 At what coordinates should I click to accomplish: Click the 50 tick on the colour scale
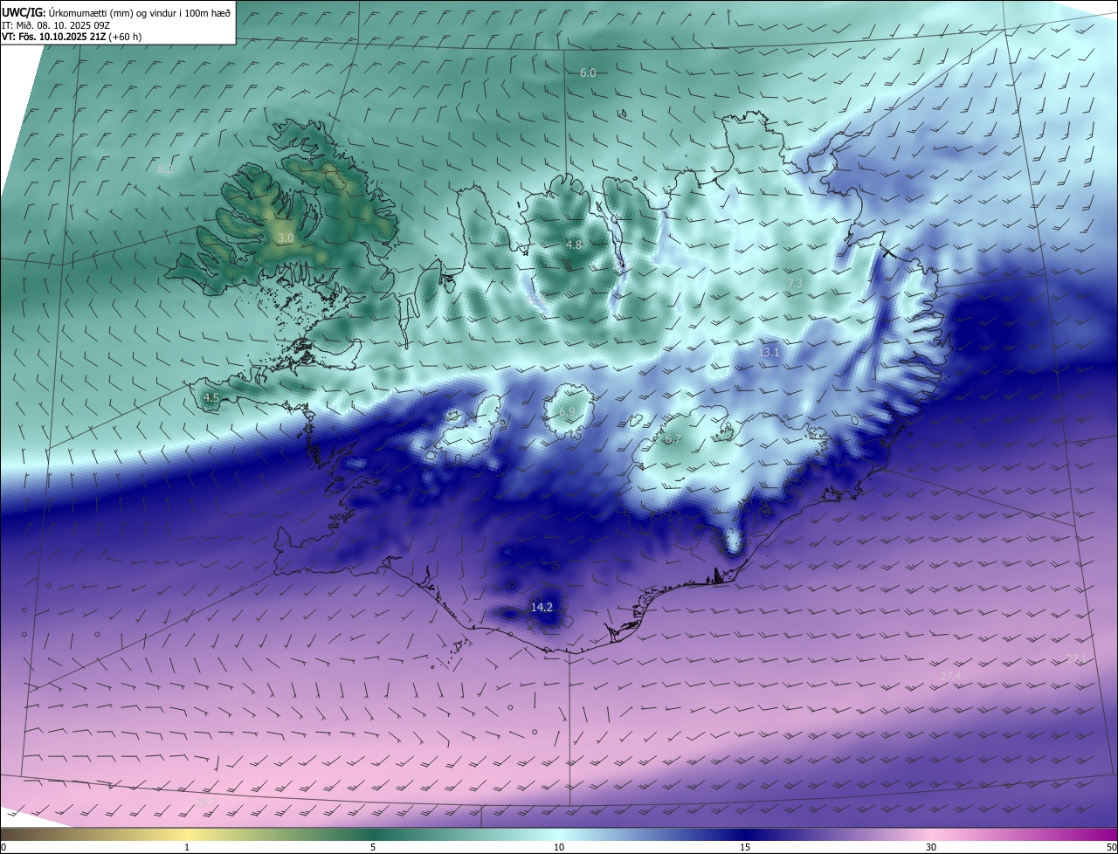1111,847
